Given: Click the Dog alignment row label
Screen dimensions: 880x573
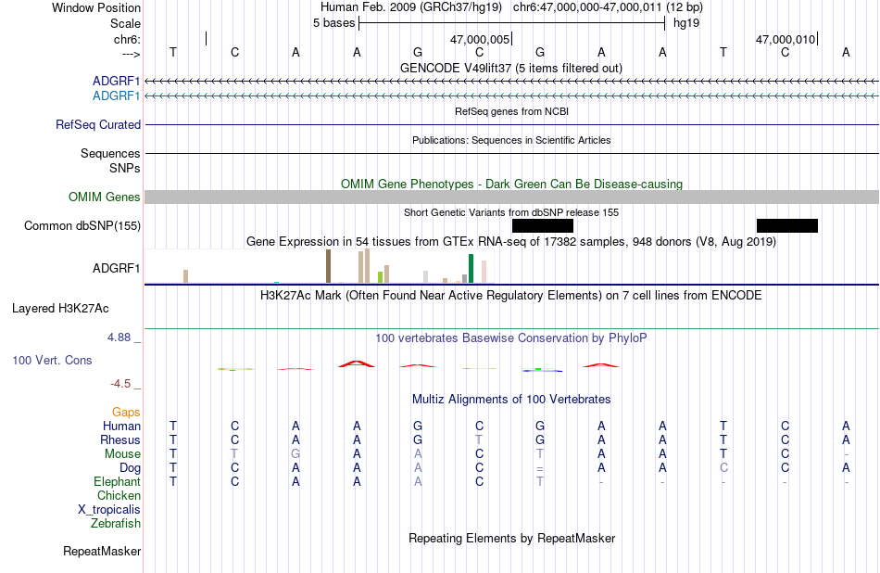Looking at the screenshot, I should pyautogui.click(x=130, y=468).
